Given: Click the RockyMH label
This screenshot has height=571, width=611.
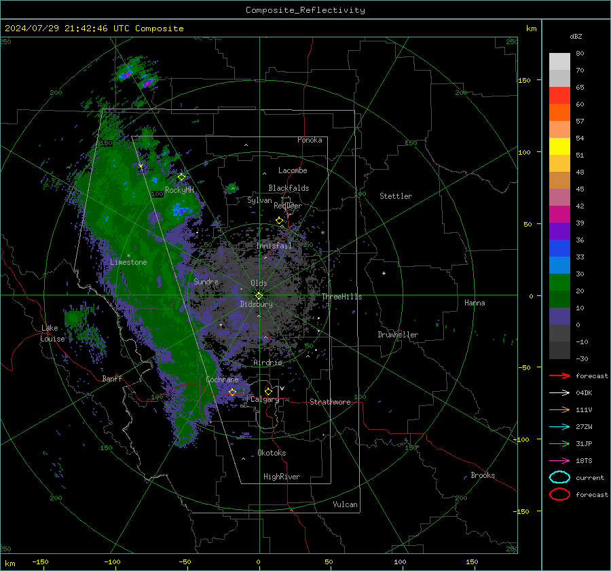Looking at the screenshot, I should [x=179, y=190].
